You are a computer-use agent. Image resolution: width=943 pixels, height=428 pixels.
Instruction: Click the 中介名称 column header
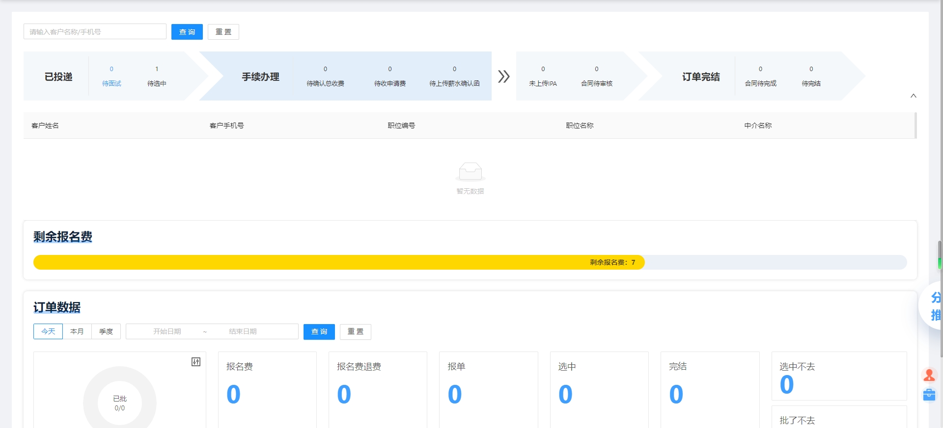tap(758, 126)
